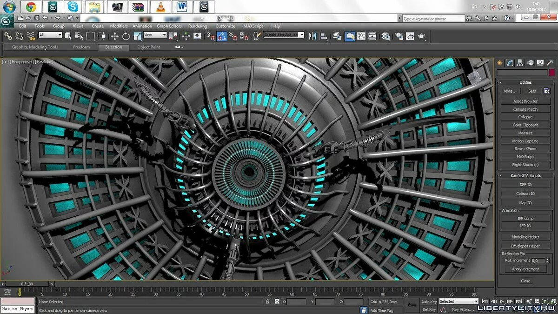Click the Mirror tool icon
The height and width of the screenshot is (314, 558).
click(312, 36)
